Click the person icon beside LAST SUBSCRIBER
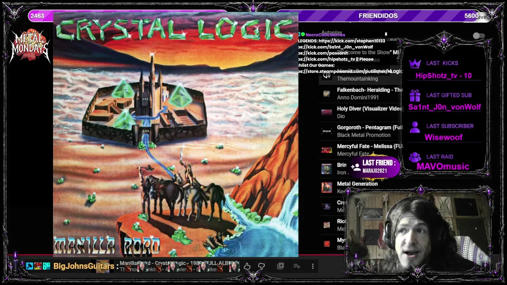The height and width of the screenshot is (285, 507). click(x=415, y=127)
